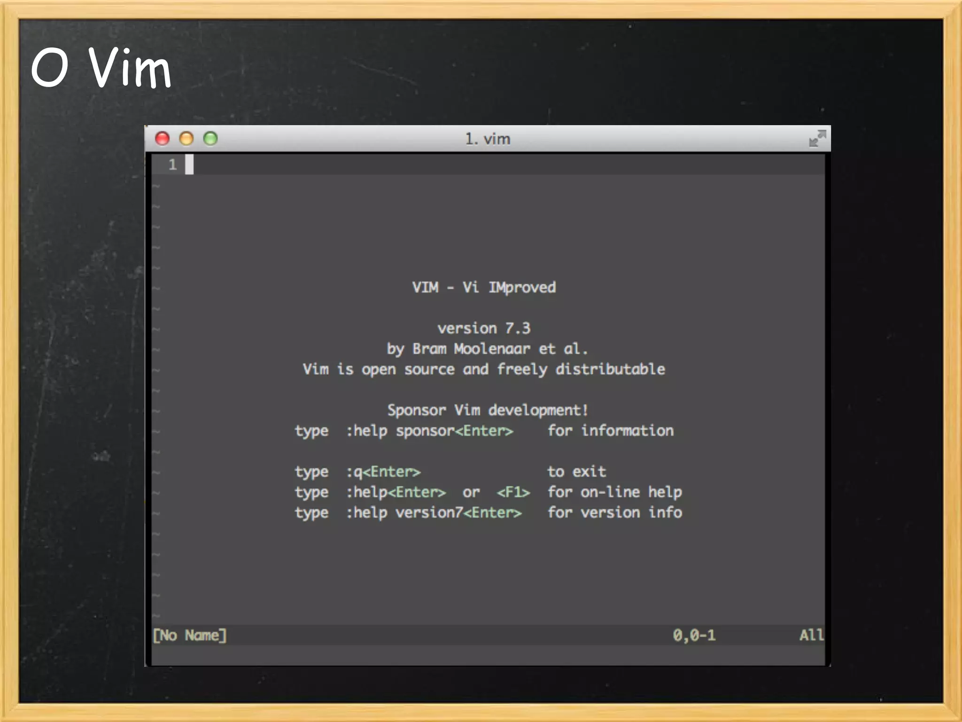Click the 'Sponsor Vim development!' line
The height and width of the screenshot is (722, 962).
click(x=487, y=410)
